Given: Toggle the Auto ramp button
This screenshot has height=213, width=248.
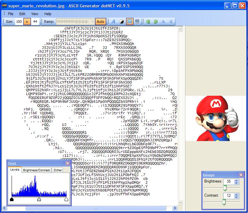Looking at the screenshot, I should (x=100, y=22).
